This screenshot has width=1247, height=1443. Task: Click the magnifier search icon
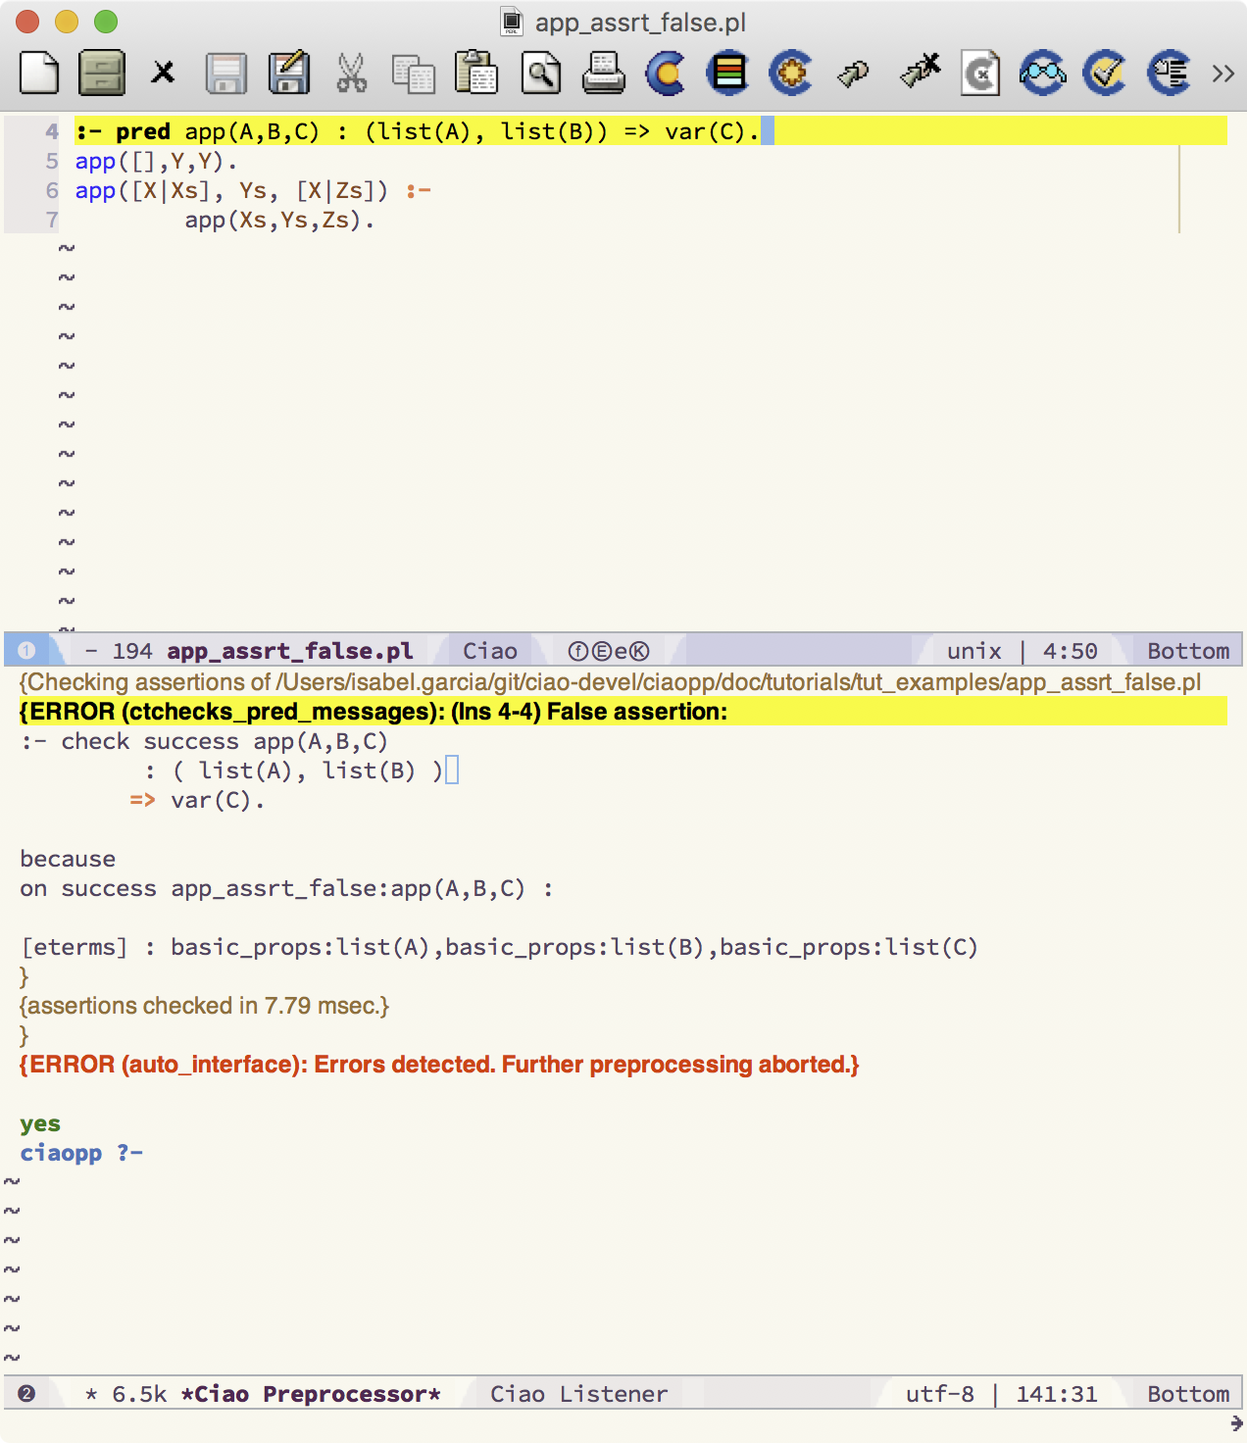pos(541,74)
